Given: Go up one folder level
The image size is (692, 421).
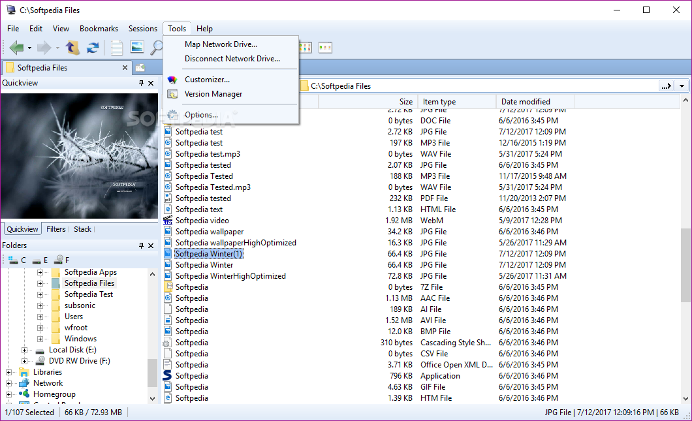Looking at the screenshot, I should (72, 47).
